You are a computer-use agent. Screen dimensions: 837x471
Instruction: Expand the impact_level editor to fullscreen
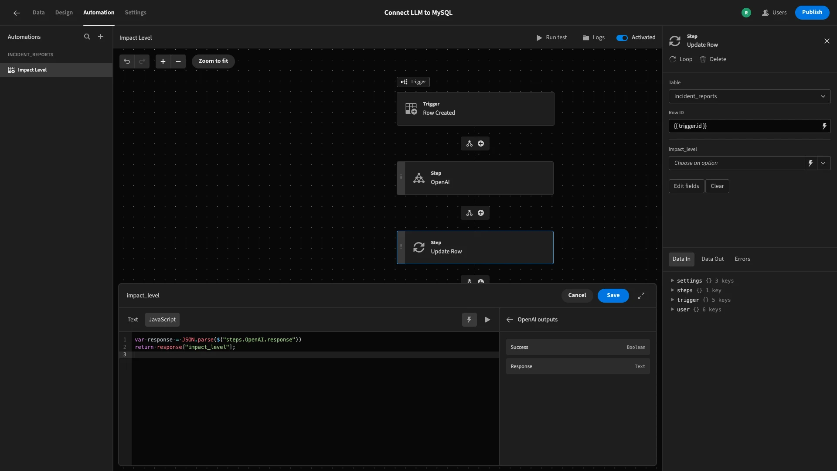tap(641, 296)
